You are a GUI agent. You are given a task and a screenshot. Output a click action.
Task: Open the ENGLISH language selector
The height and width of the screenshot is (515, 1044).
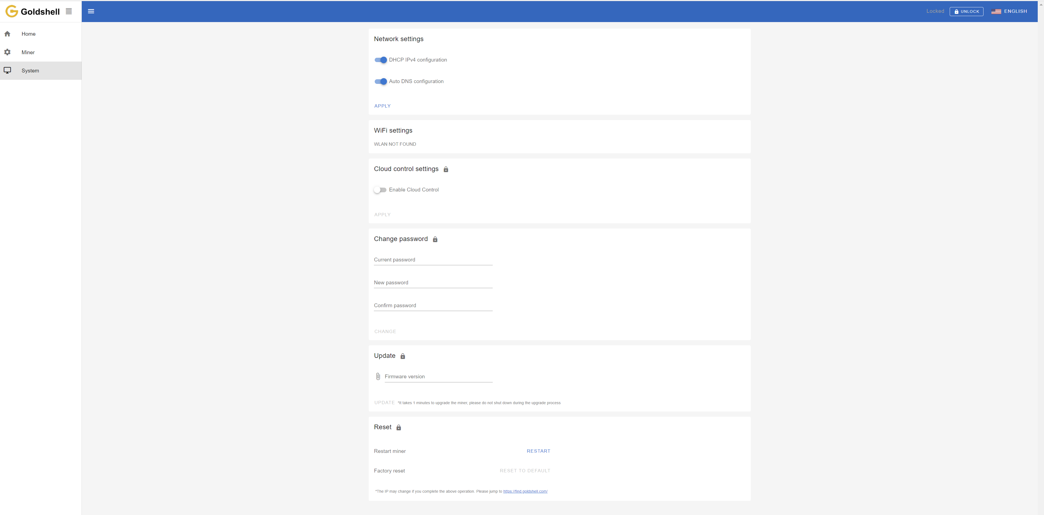[1009, 11]
